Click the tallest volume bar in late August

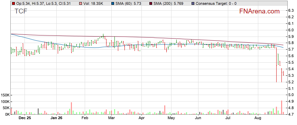point(282,107)
